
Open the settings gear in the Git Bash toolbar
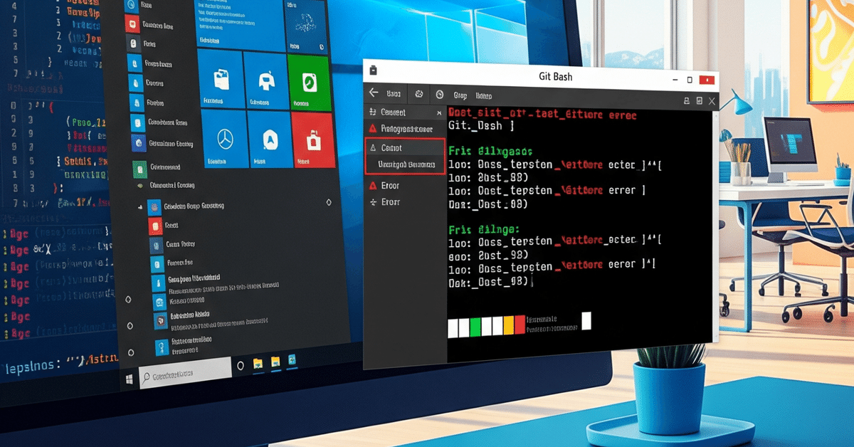pyautogui.click(x=418, y=94)
